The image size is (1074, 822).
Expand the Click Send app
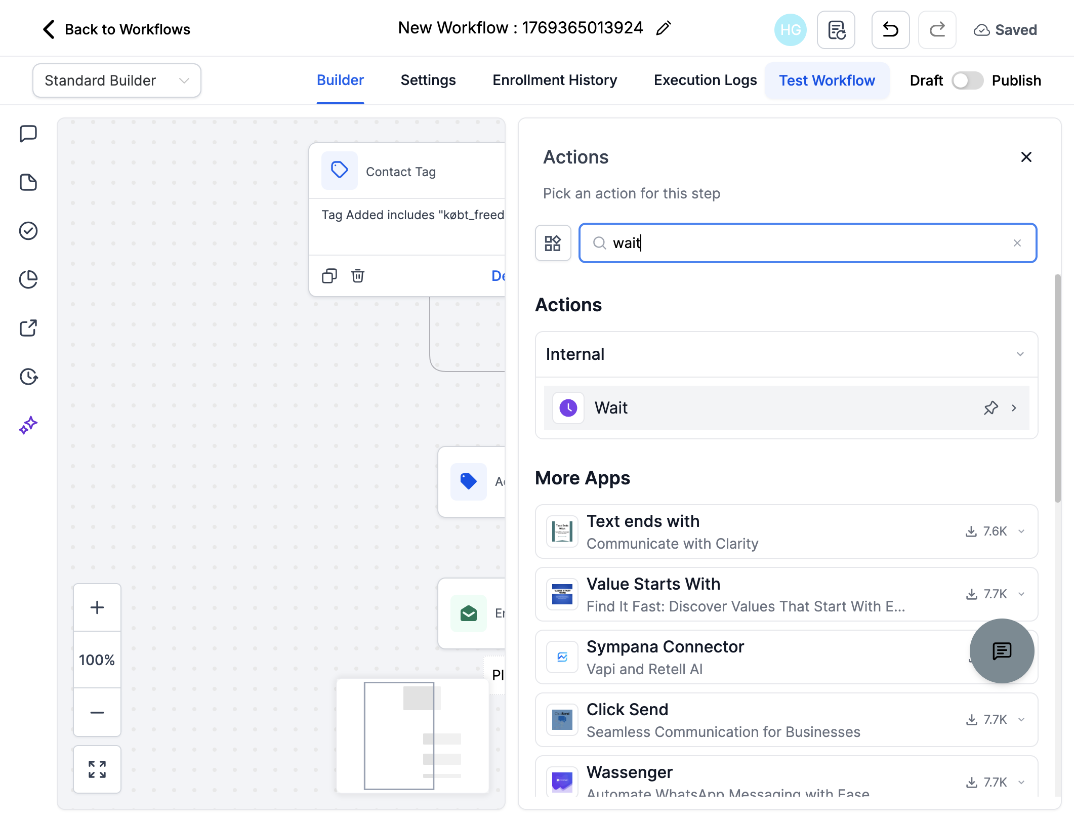1021,720
